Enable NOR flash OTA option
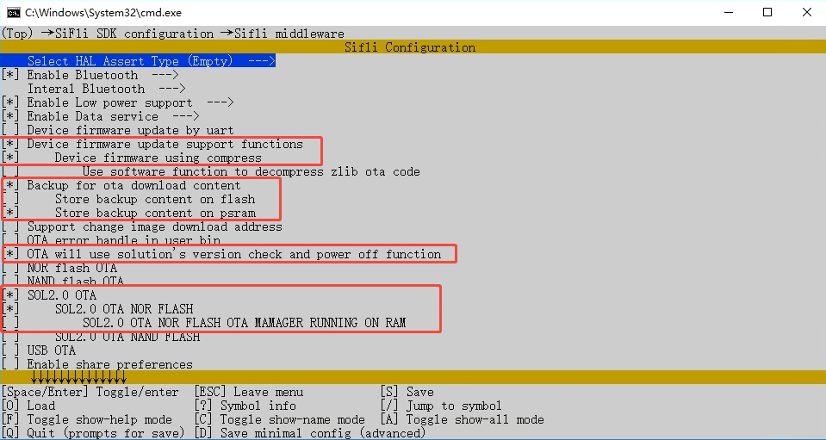This screenshot has height=440, width=826. (10, 268)
